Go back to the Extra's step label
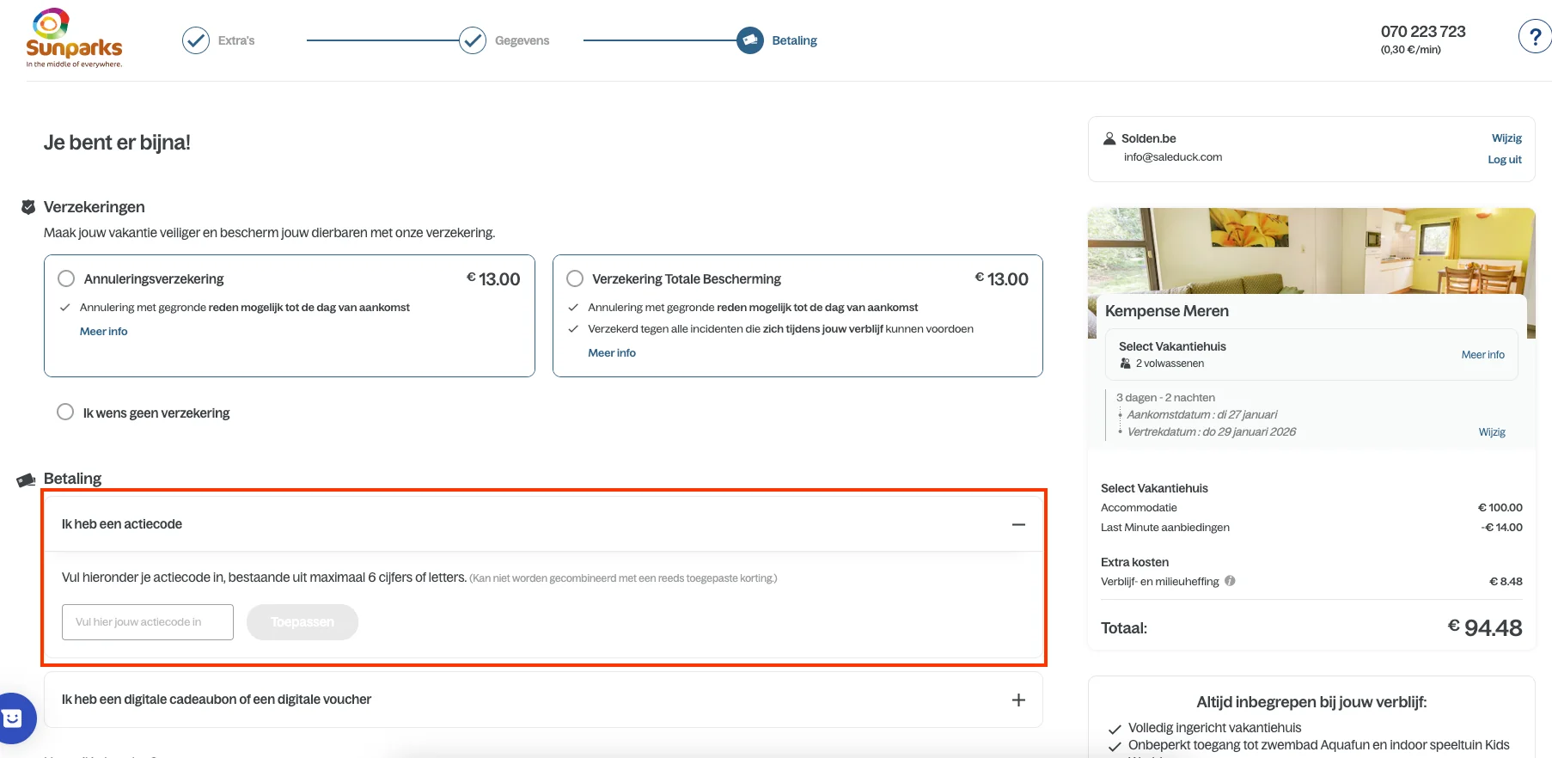 (x=236, y=40)
